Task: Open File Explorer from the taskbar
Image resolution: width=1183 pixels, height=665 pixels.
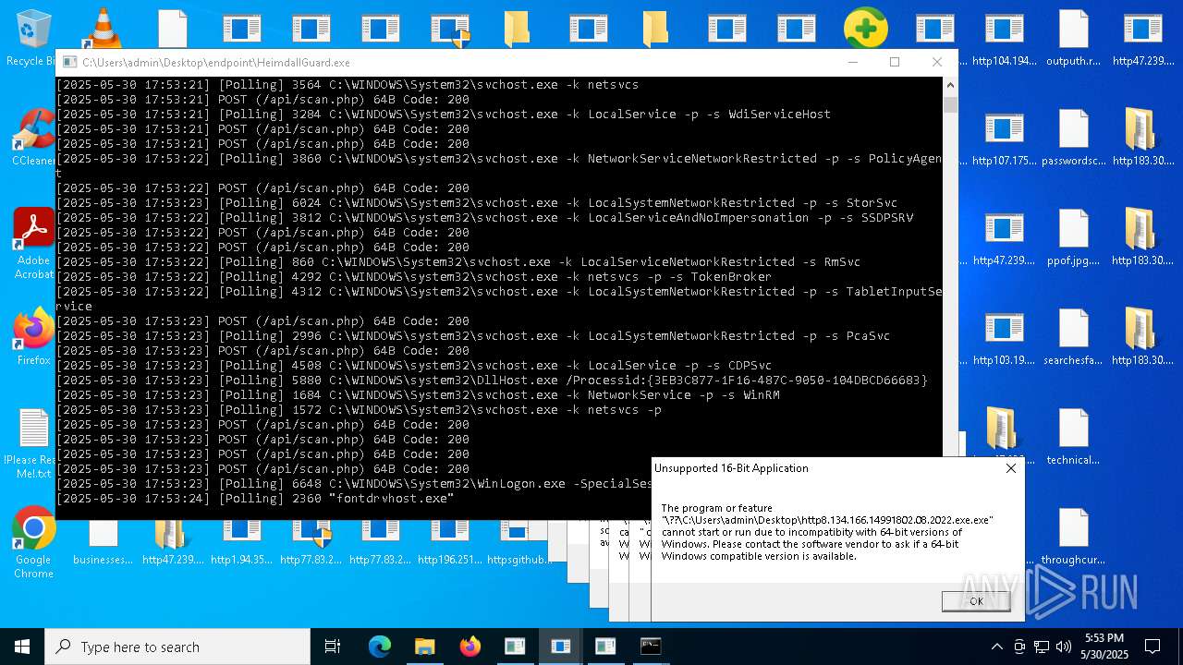Action: (x=424, y=647)
